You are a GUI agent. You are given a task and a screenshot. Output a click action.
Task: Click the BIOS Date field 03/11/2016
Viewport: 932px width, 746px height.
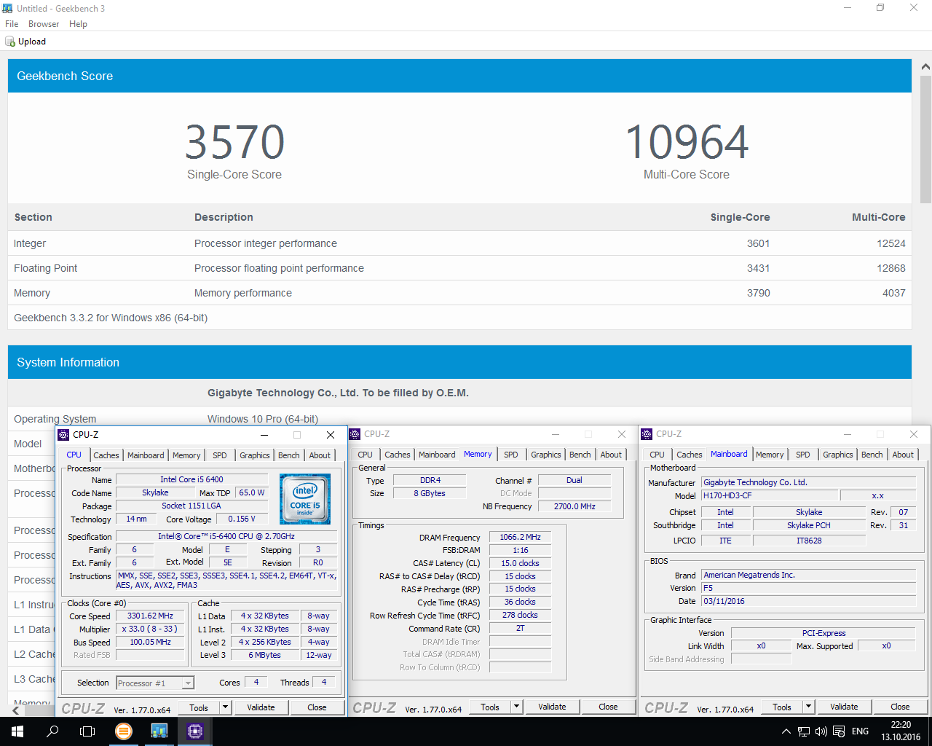tap(808, 601)
